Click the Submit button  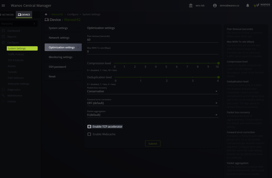point(153,144)
